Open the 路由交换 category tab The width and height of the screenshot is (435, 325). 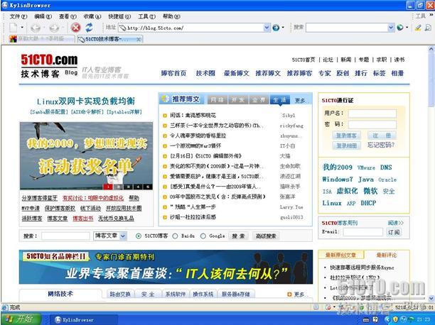coord(120,294)
